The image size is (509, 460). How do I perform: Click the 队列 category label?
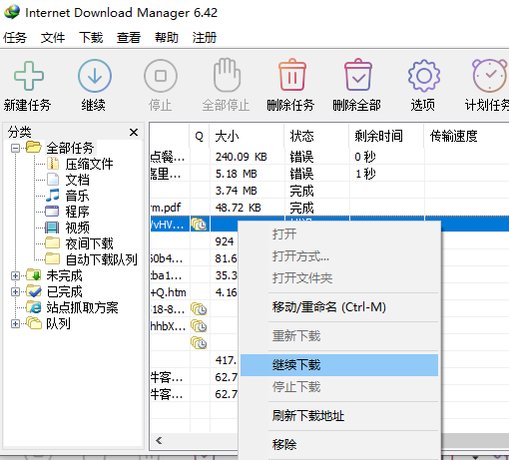58,323
